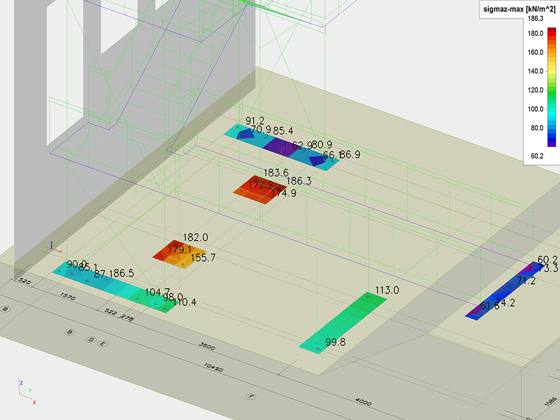
Task: Click the 3600 dimension text
Action: (x=206, y=348)
